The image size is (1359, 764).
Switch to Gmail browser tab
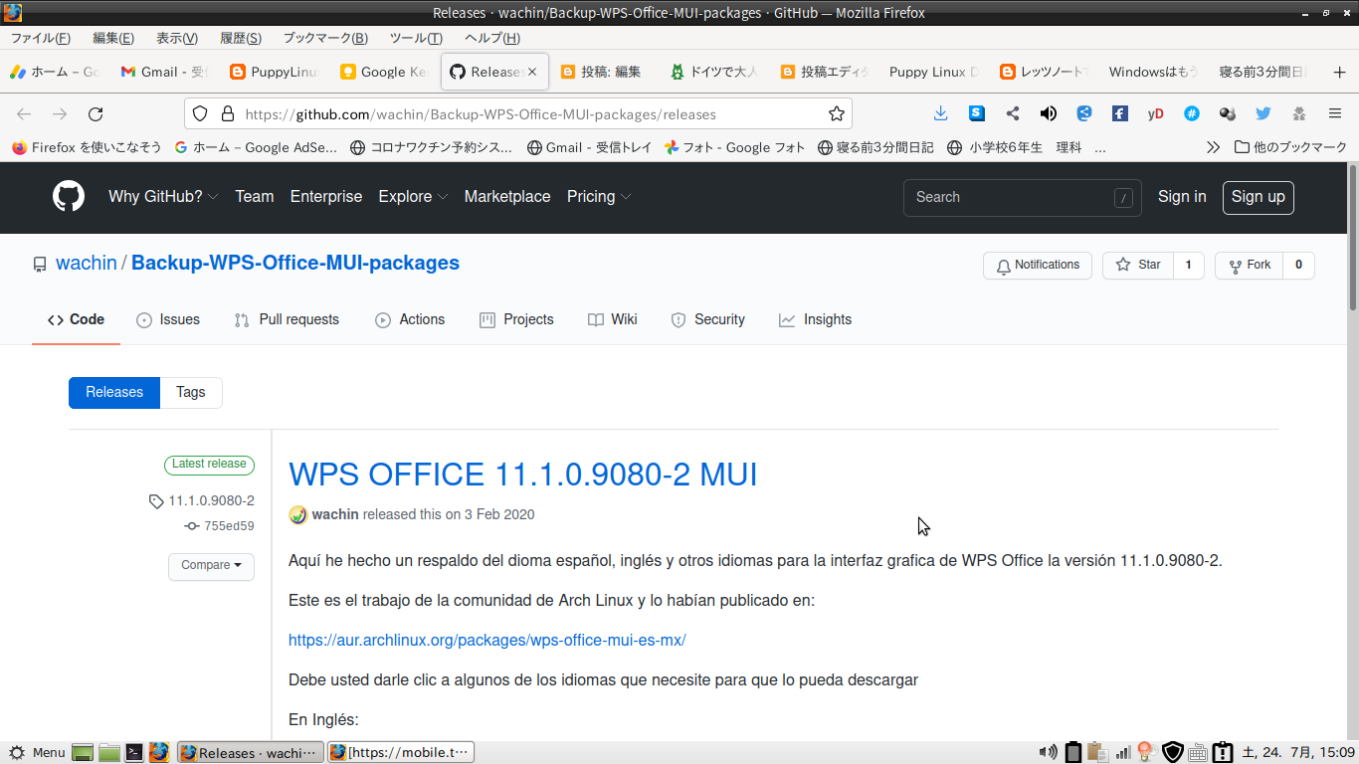coord(164,72)
